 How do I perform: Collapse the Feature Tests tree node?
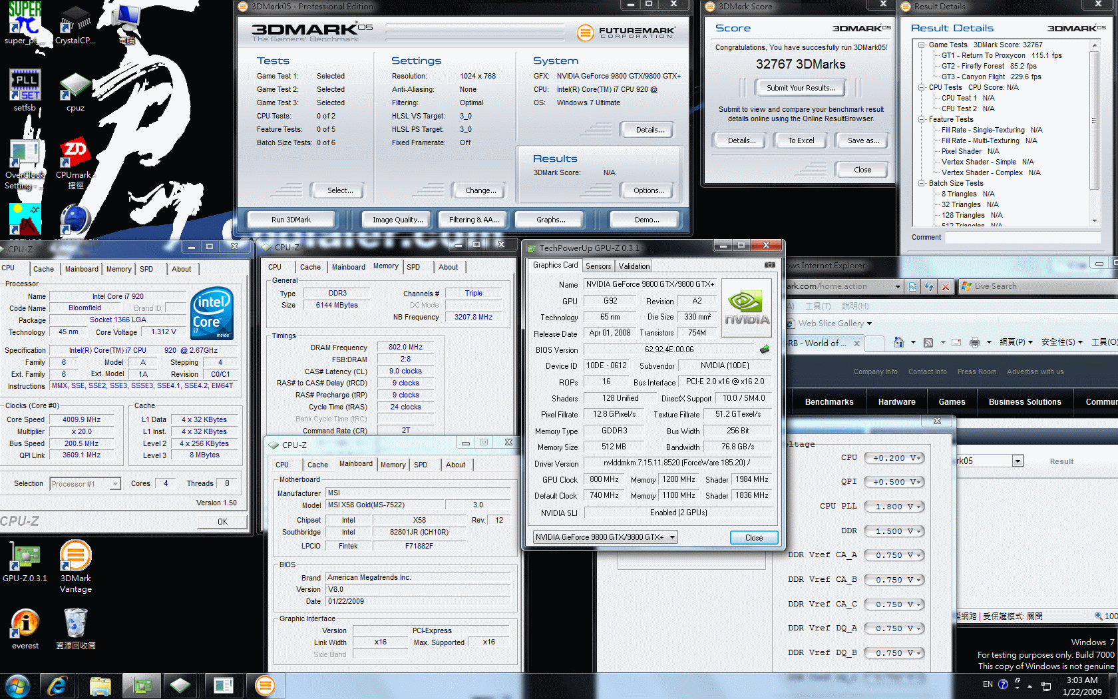point(922,119)
